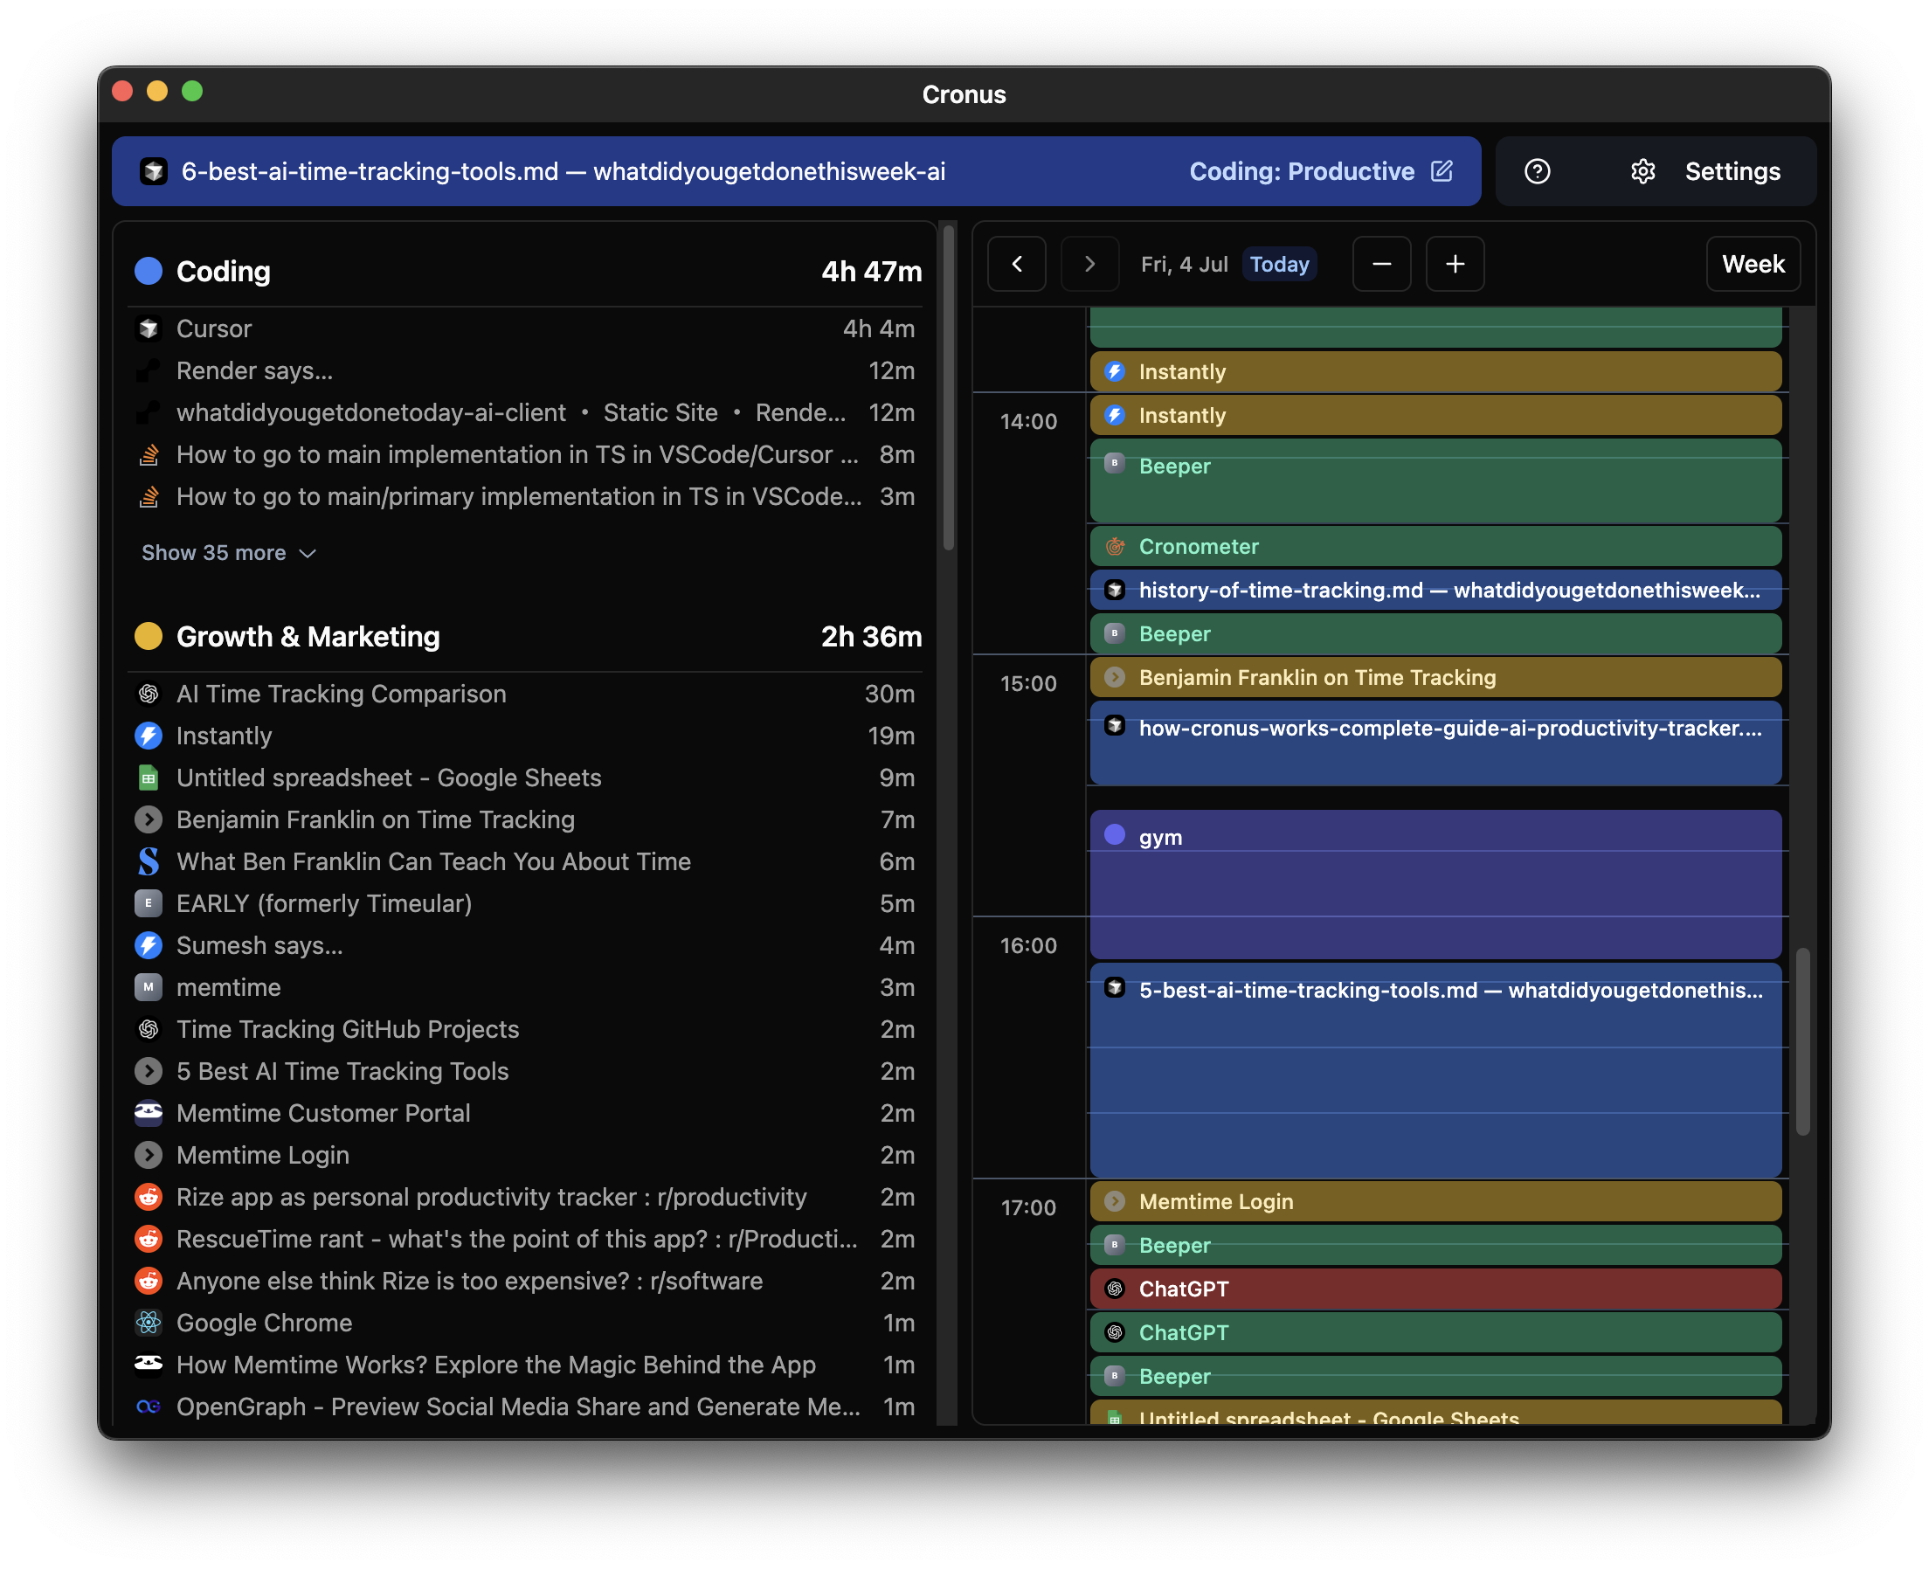Click the S icon beside What Ben Franklin Can Teach
This screenshot has width=1929, height=1569.
149,861
